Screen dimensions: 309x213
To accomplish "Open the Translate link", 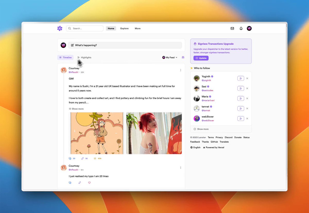I will 224,142.
